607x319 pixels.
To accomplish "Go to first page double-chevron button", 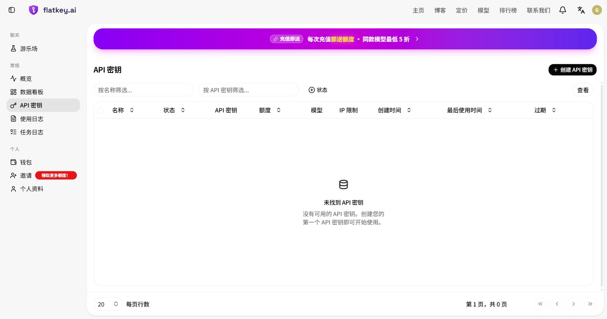I will 540,304.
